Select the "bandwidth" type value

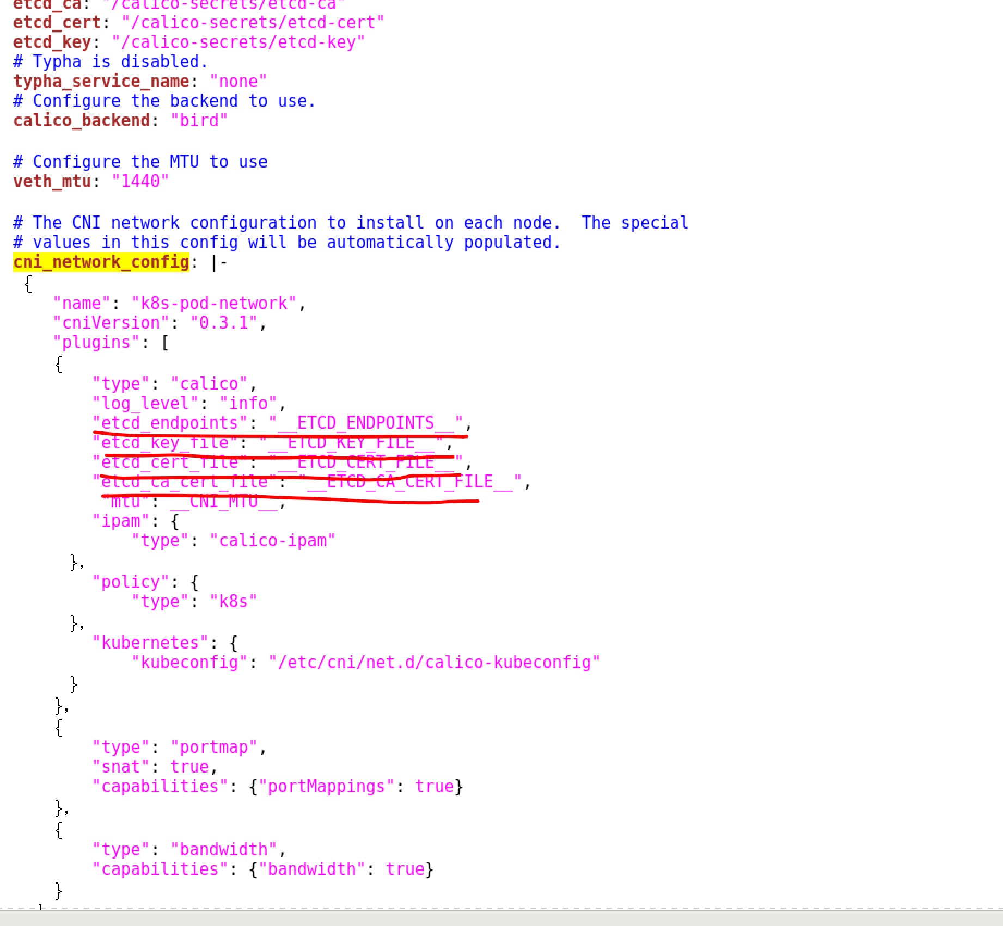tap(224, 850)
